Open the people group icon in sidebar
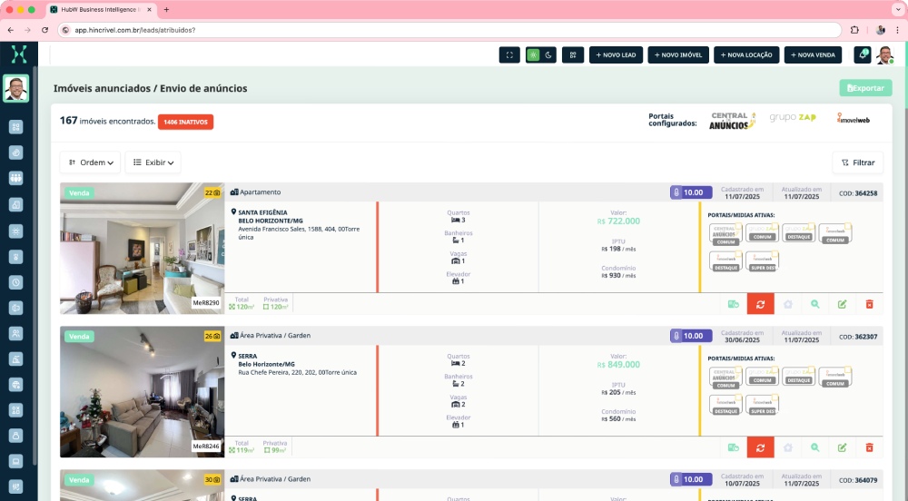Viewport: 908px width, 501px height. click(15, 179)
